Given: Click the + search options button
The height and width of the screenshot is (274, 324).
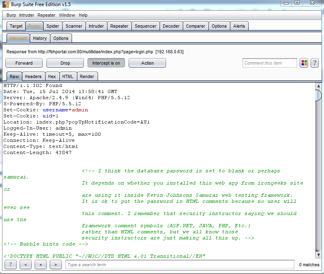Looking at the screenshot, I should [x=41, y=265].
